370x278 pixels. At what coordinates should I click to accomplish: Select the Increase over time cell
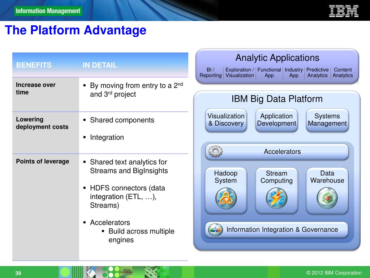click(46, 94)
